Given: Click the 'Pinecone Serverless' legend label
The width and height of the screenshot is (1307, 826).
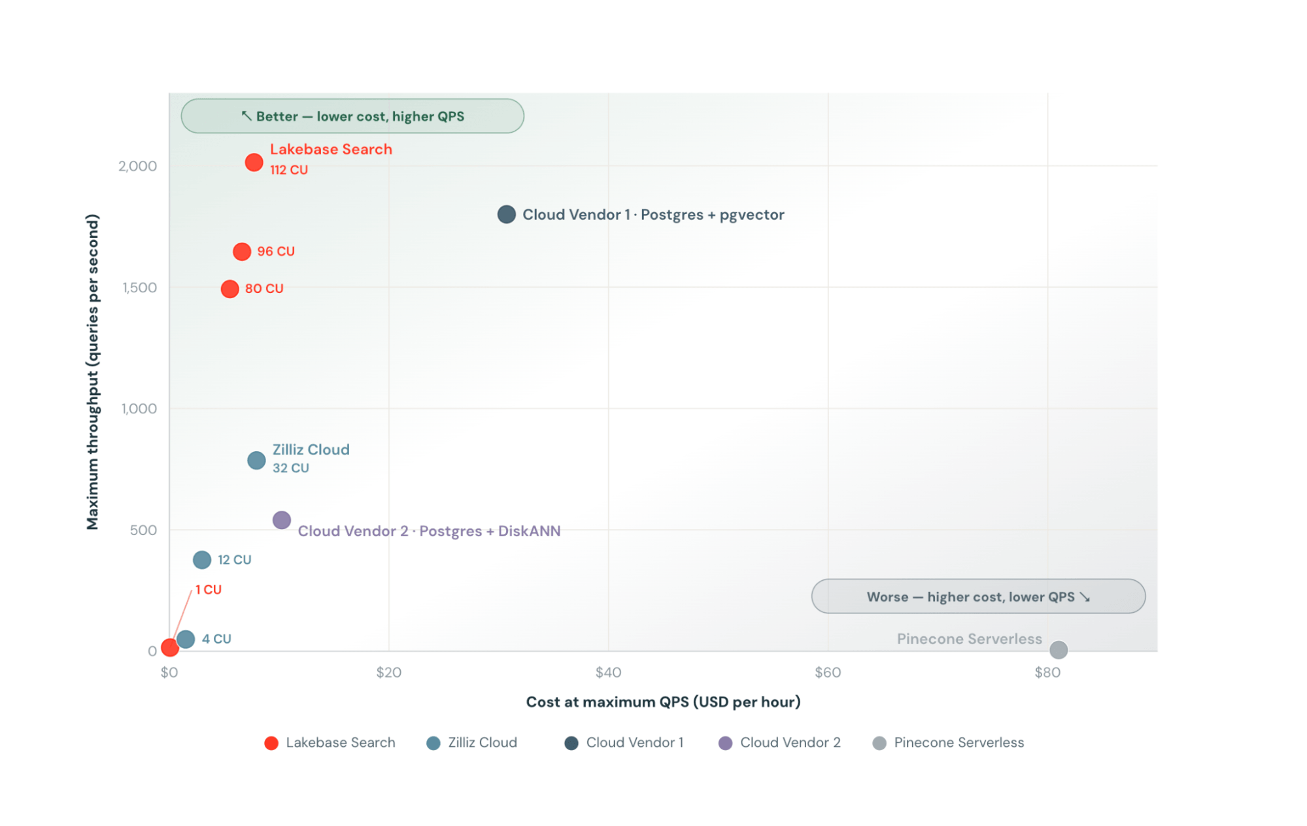Looking at the screenshot, I should coord(959,743).
